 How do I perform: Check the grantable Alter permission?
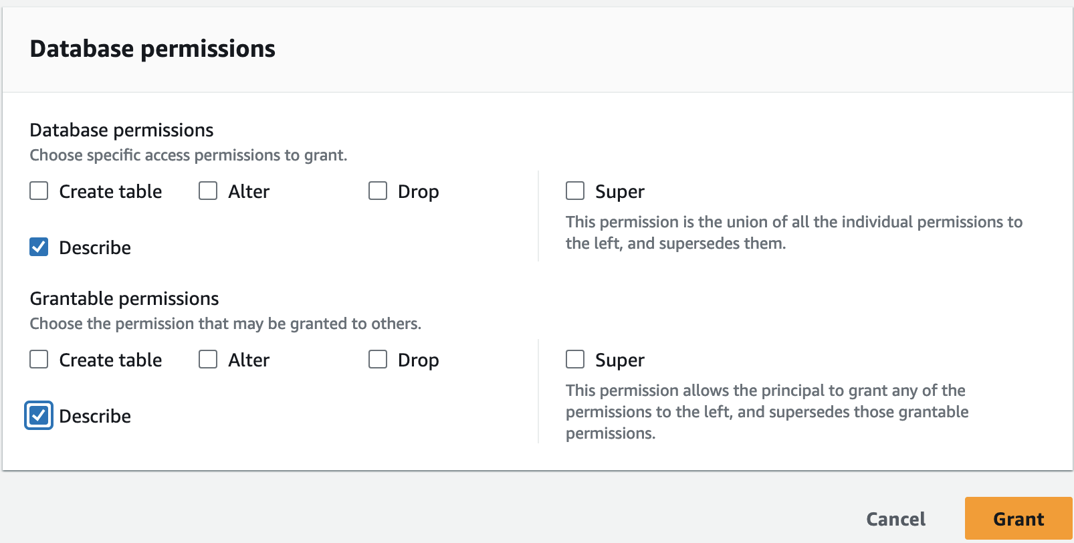[x=207, y=359]
